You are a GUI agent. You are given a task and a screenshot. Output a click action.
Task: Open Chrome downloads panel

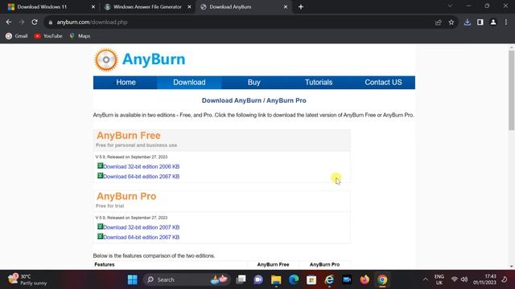tap(468, 22)
